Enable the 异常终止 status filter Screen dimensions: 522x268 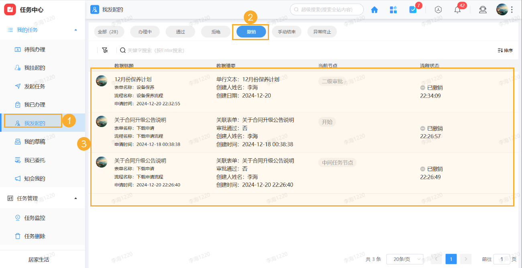tap(322, 31)
